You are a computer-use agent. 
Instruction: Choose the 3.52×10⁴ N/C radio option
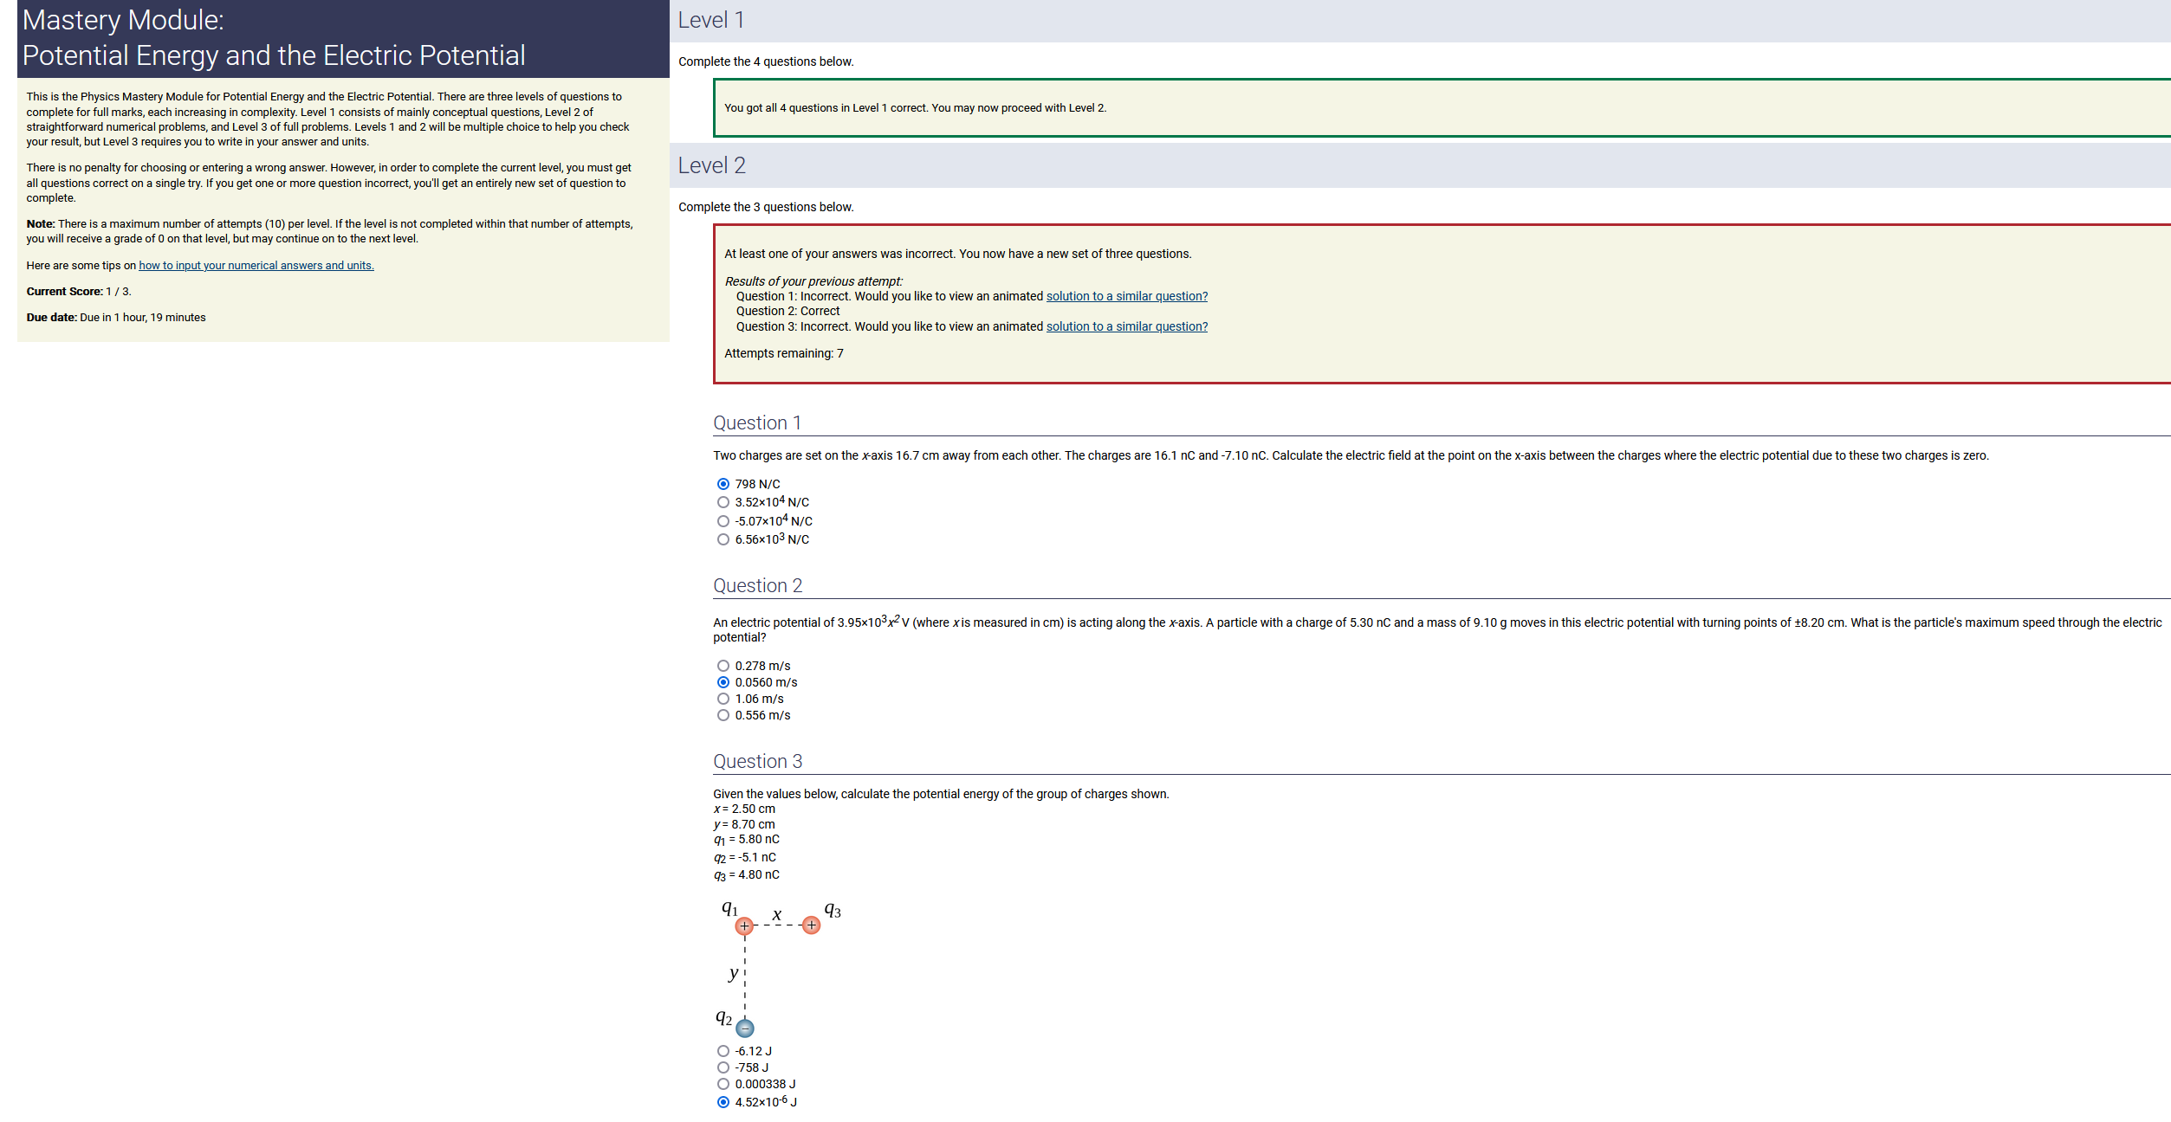tap(723, 502)
